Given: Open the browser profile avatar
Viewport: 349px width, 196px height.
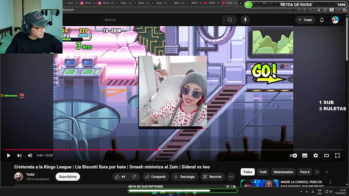Looking at the screenshot, I should pos(332,10).
